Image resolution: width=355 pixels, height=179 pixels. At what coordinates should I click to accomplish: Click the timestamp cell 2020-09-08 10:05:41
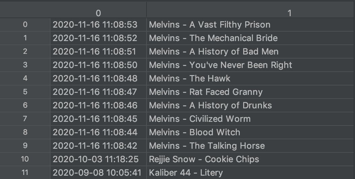coord(97,173)
